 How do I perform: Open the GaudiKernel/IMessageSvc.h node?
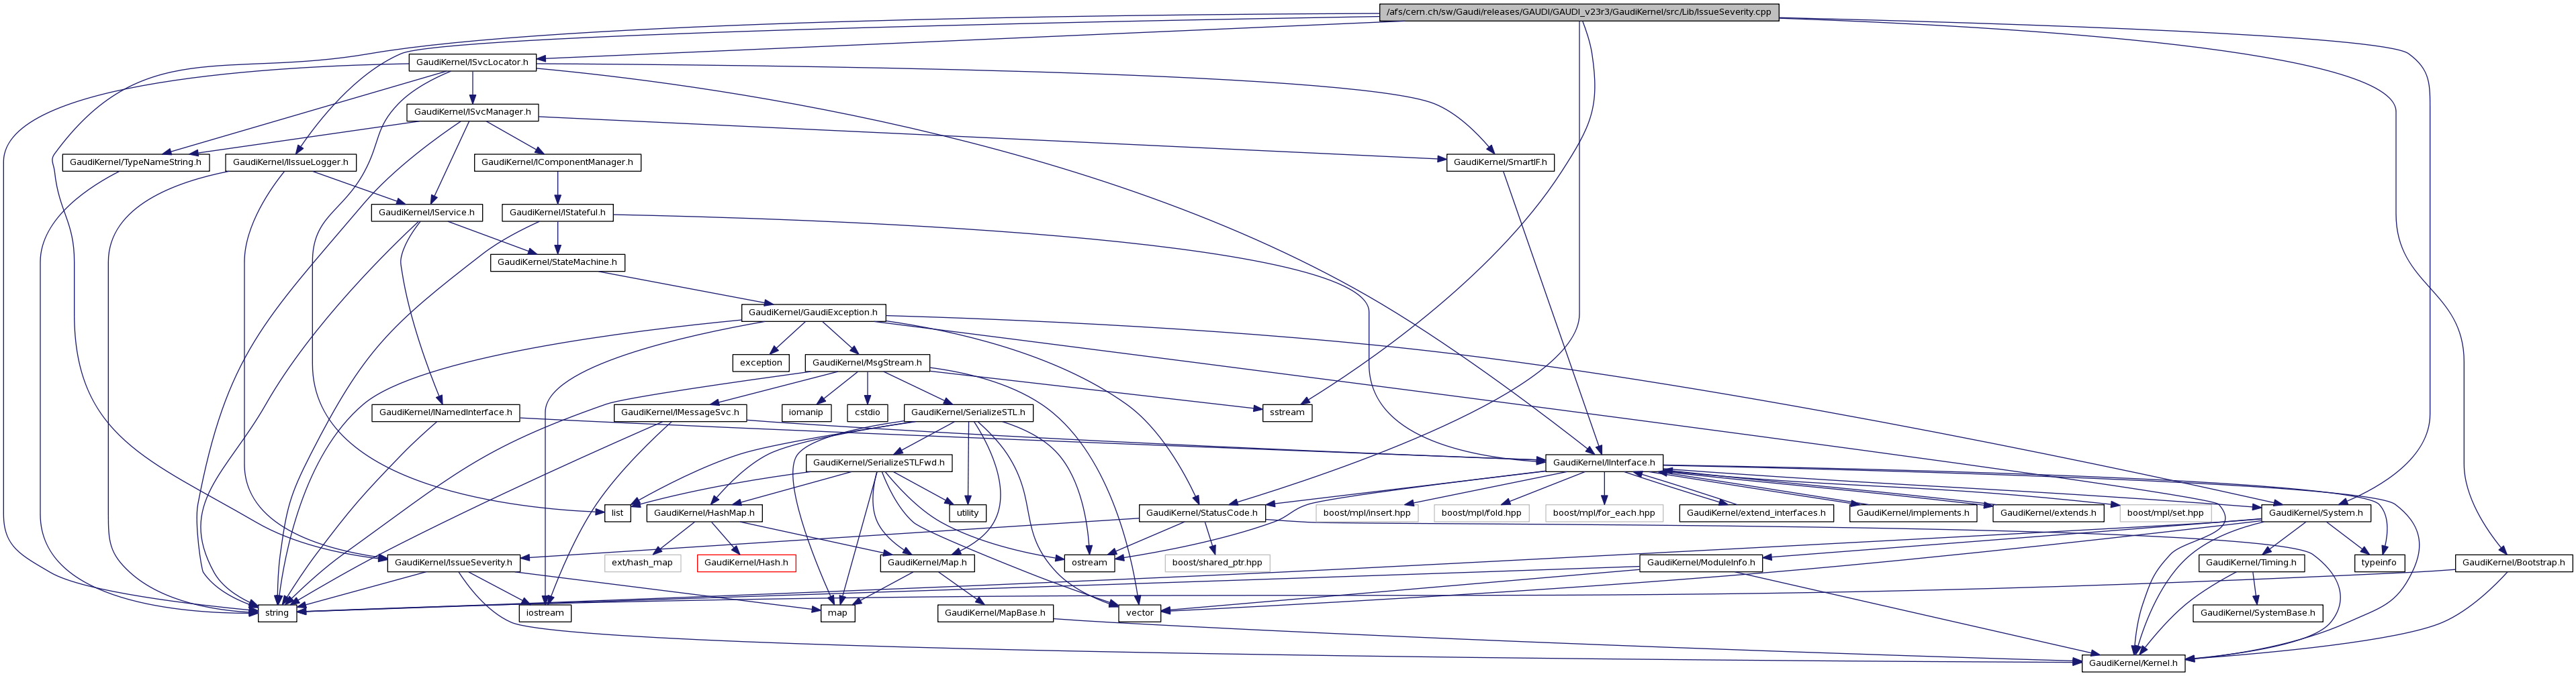tap(680, 412)
